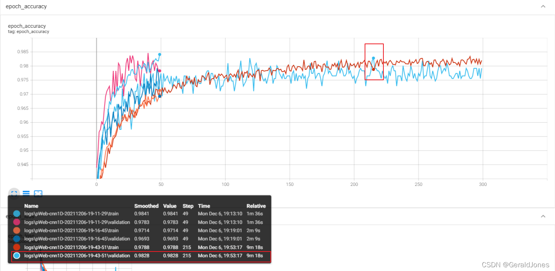The width and height of the screenshot is (555, 271).
Task: Click Value cell 0.9788 in 19-43-51\train row
Action: [170, 247]
